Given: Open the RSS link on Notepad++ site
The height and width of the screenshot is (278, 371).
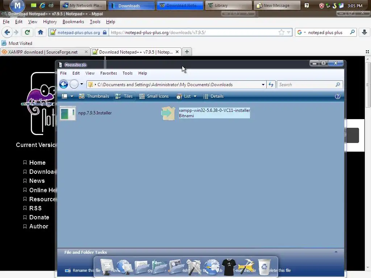Looking at the screenshot, I should tap(35, 208).
